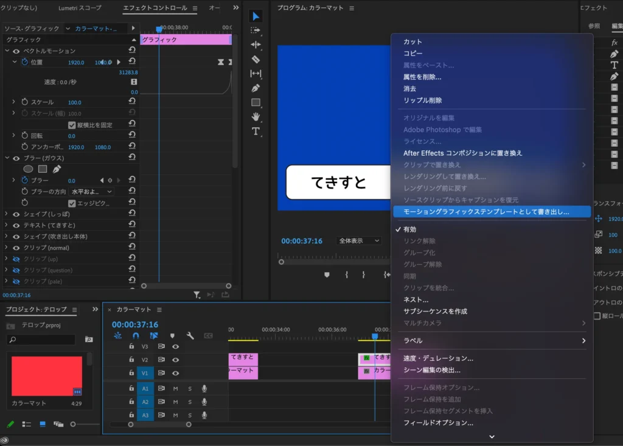
Task: Select the Type tool
Action: [256, 131]
